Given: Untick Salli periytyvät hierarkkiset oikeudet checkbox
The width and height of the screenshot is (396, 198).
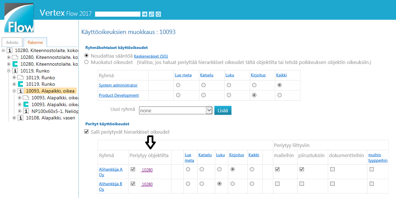Looking at the screenshot, I should (x=87, y=132).
